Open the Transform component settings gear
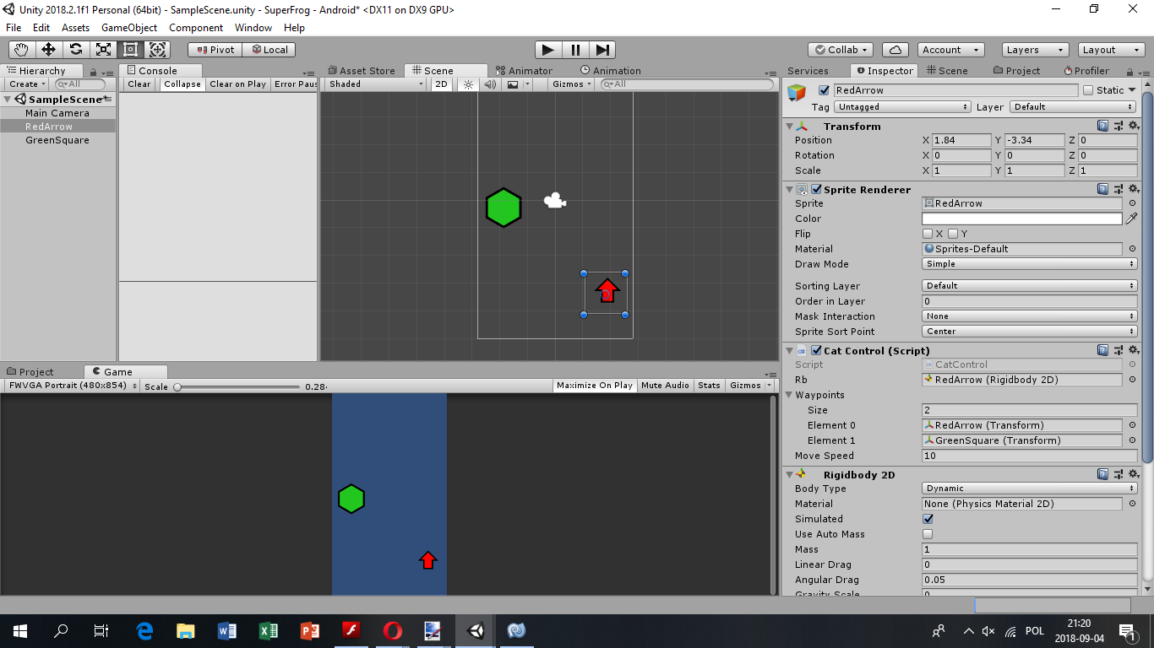Screen dimensions: 1154x648 coord(1134,125)
